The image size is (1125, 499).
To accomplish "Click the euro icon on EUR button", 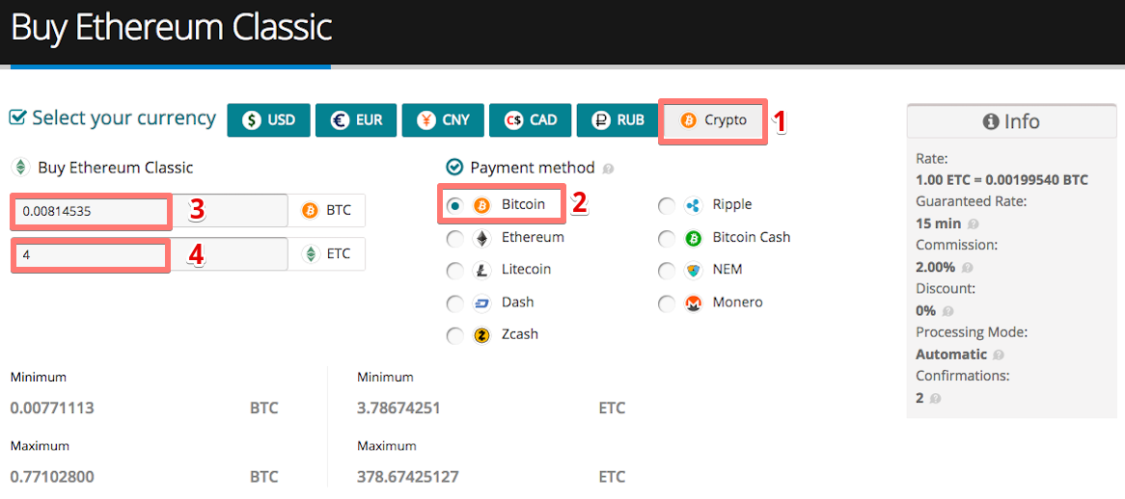I will tap(339, 120).
